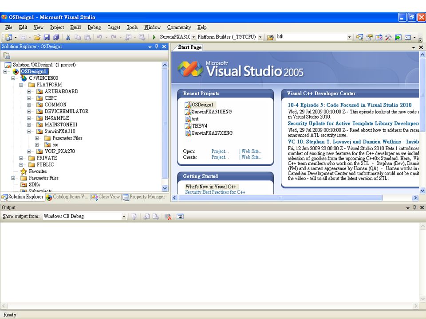The height and width of the screenshot is (319, 426).
Task: Open the Solution Explorer window position menu arrow
Action: [150, 47]
